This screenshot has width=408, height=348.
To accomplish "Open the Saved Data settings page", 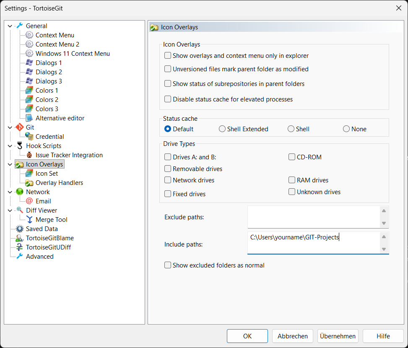I will click(x=42, y=229).
